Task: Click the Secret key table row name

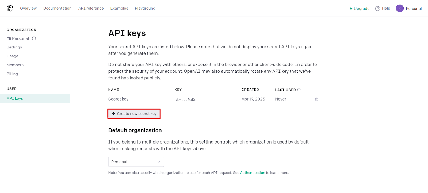Action: pos(118,99)
